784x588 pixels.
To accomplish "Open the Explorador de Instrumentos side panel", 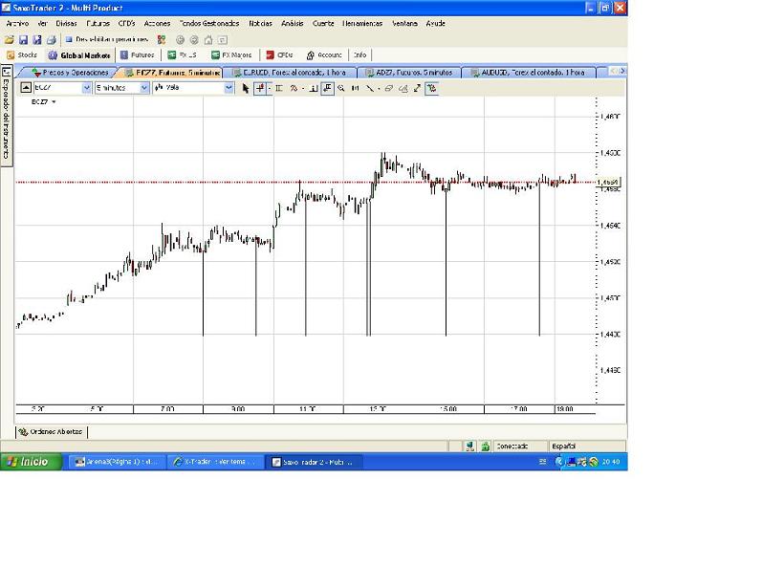I will [x=7, y=114].
